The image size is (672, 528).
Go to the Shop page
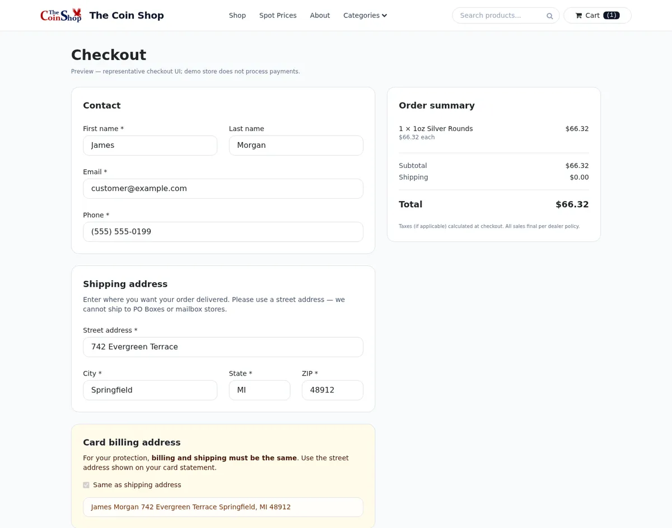(237, 16)
